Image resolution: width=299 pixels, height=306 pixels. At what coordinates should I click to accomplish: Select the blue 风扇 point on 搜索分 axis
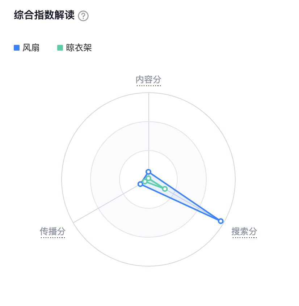pyautogui.click(x=220, y=221)
